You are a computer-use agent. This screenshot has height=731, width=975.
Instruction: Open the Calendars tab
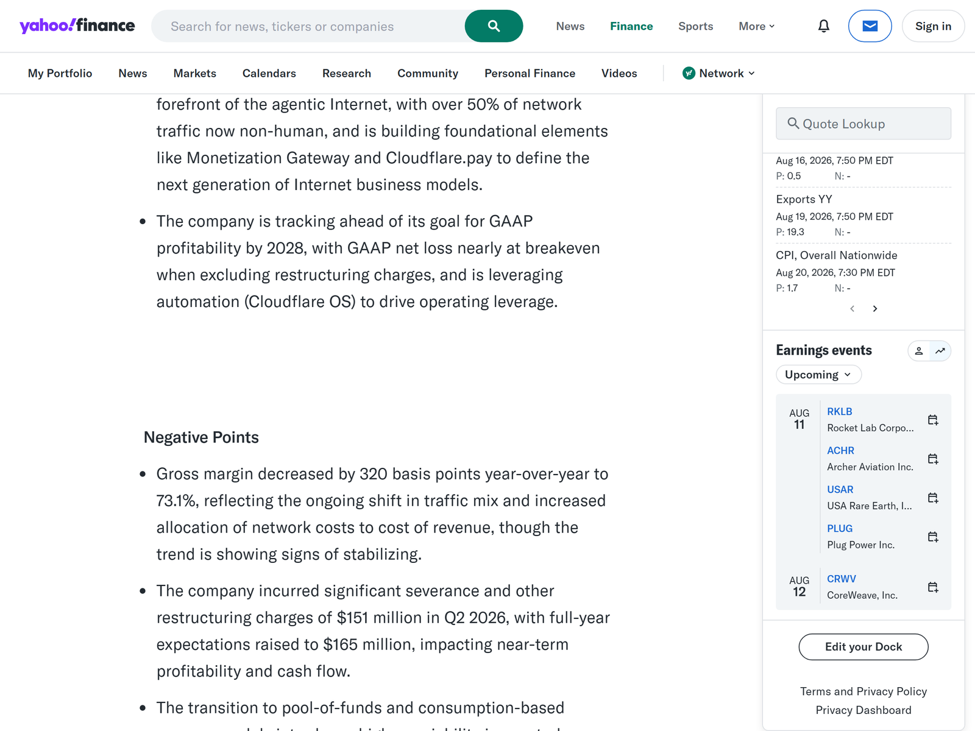[x=269, y=73]
